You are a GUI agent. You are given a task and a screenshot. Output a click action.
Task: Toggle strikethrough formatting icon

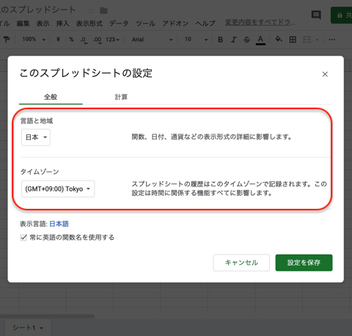pos(247,40)
